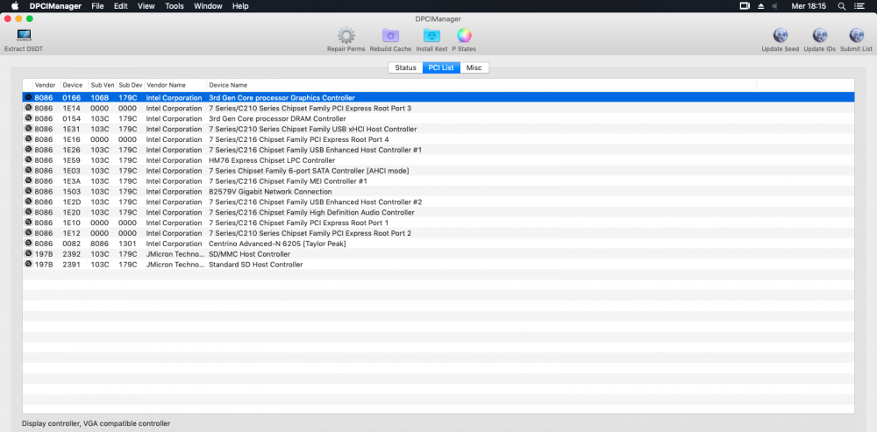877x432 pixels.
Task: Select the PCI List tab
Action: [x=441, y=67]
